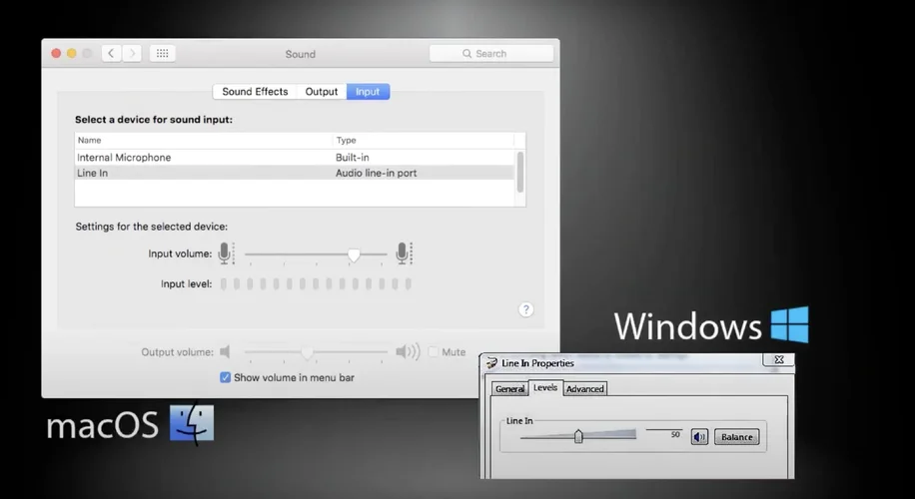The image size is (915, 499).
Task: Select the Line In device row
Action: click(x=295, y=173)
